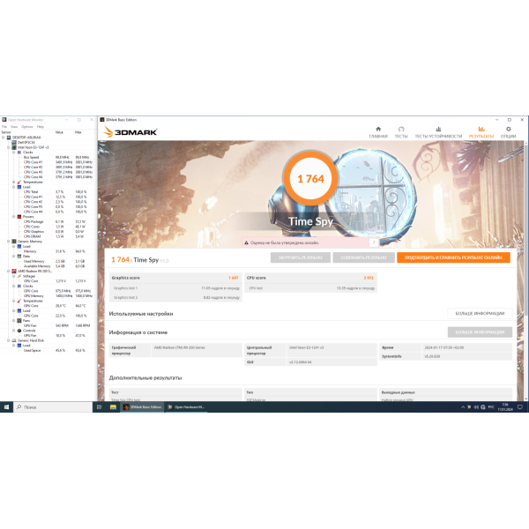Collapse the CPU Powers group
The height and width of the screenshot is (529, 529).
(13, 217)
